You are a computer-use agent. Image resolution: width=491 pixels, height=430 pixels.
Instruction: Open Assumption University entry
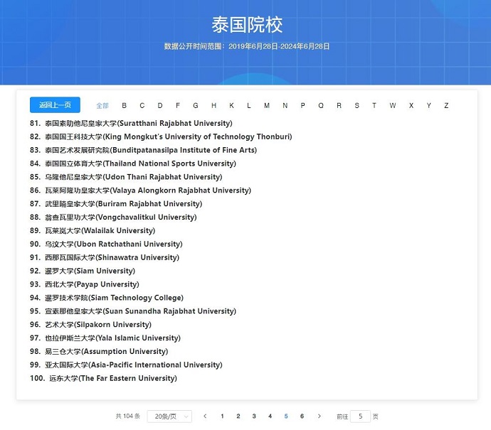point(107,351)
